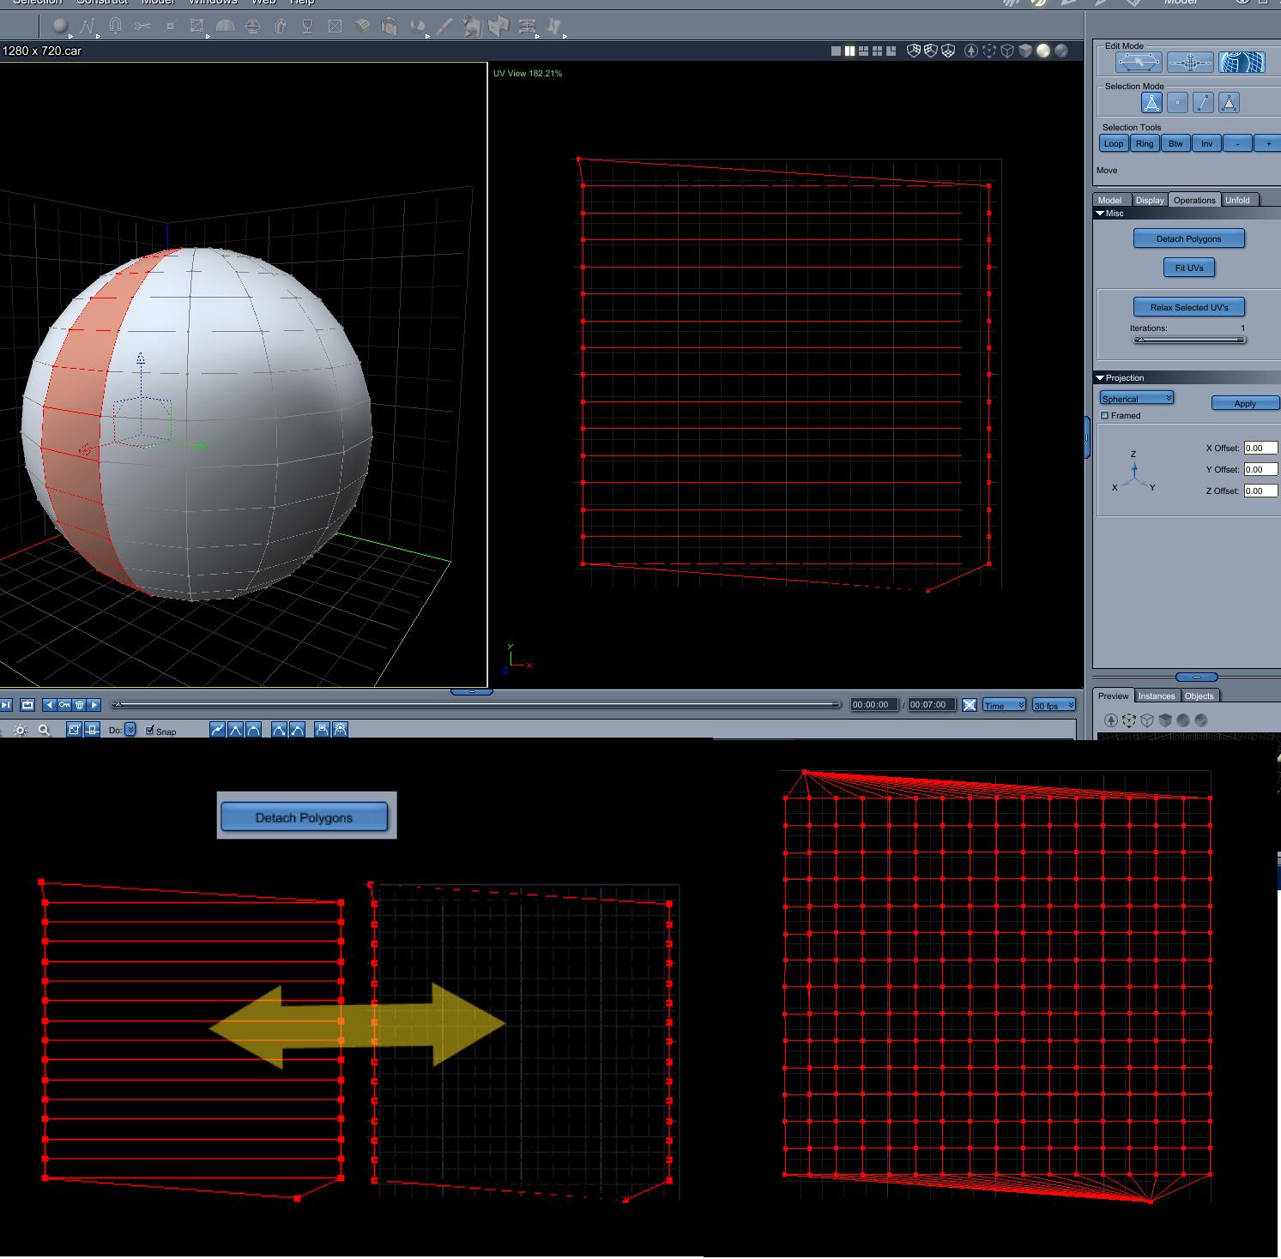The width and height of the screenshot is (1281, 1259).
Task: Click the X Offset input field
Action: click(x=1260, y=448)
